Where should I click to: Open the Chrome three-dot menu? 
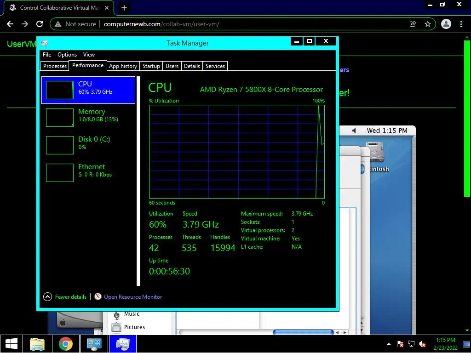pos(461,24)
